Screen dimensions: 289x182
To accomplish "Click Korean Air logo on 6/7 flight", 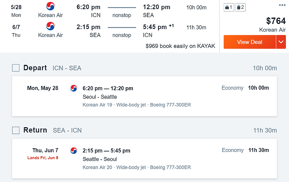I will tap(50, 26).
